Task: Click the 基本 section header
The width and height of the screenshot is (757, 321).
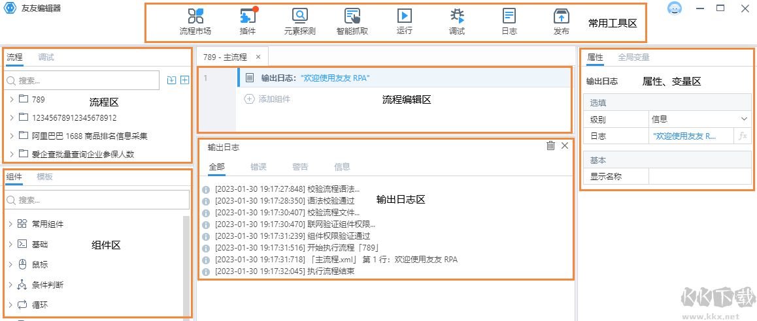Action: click(x=667, y=160)
